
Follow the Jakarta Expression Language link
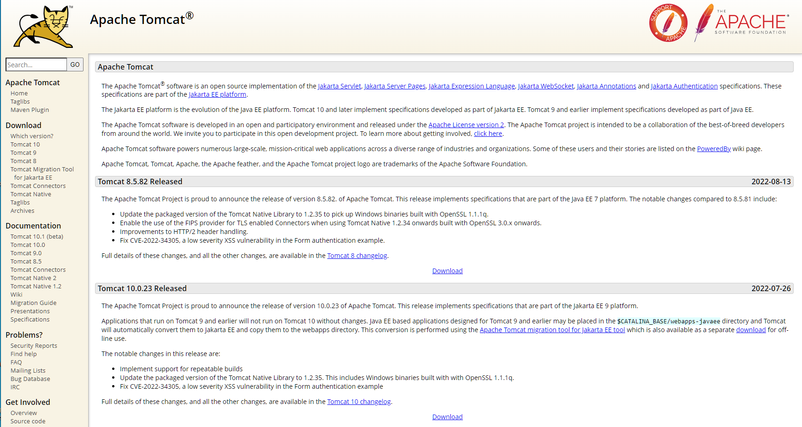(x=472, y=86)
